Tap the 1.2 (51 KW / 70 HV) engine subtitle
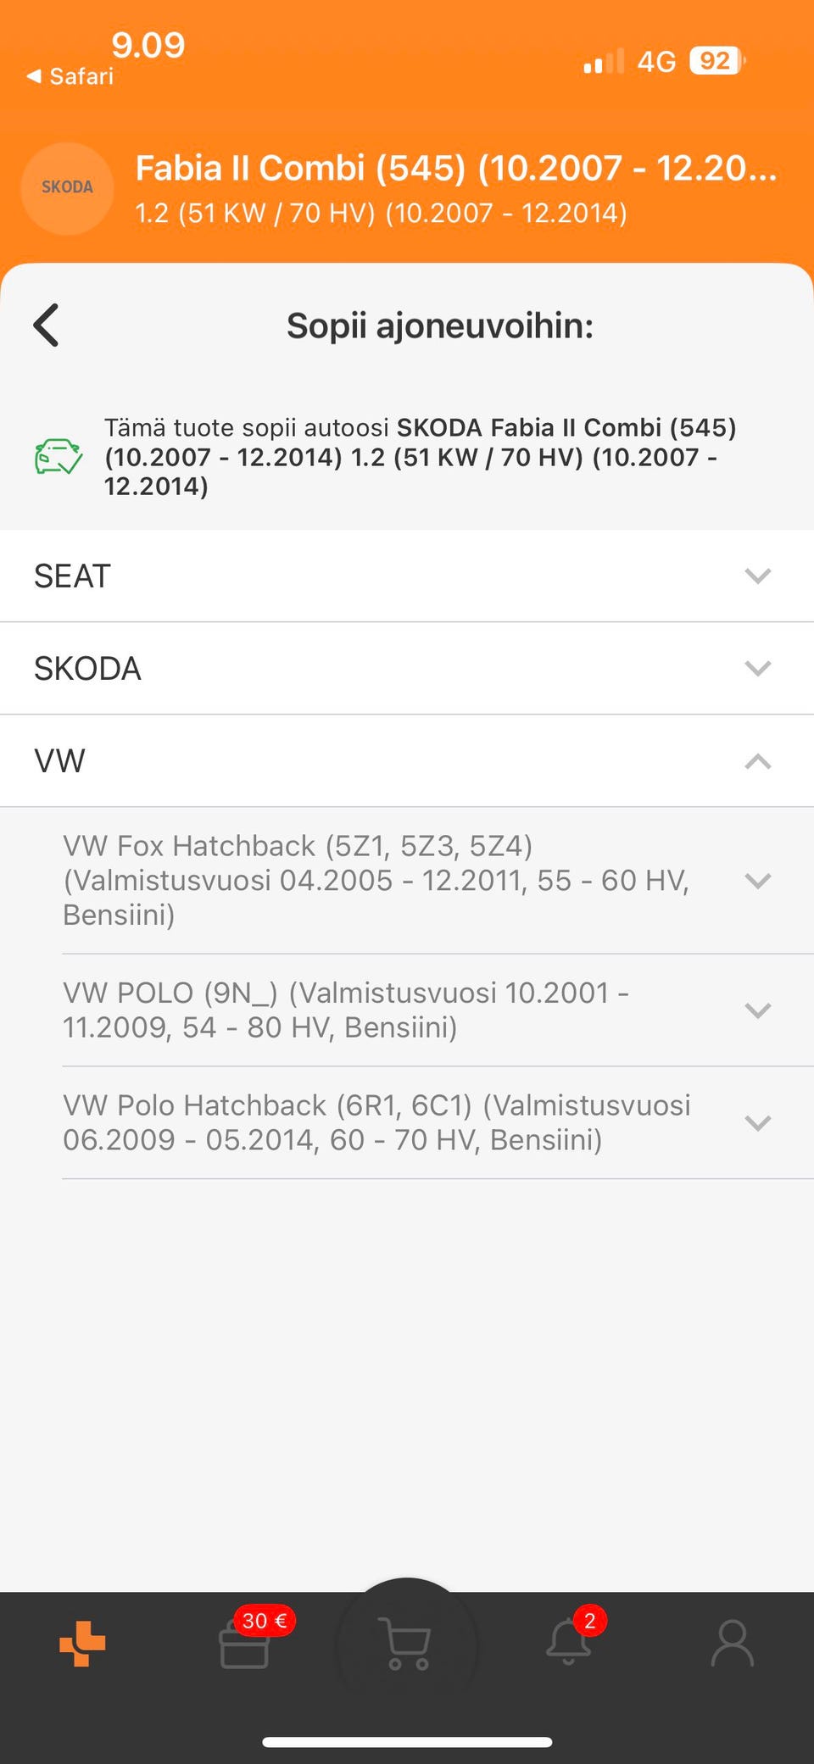The height and width of the screenshot is (1764, 814). (x=381, y=213)
